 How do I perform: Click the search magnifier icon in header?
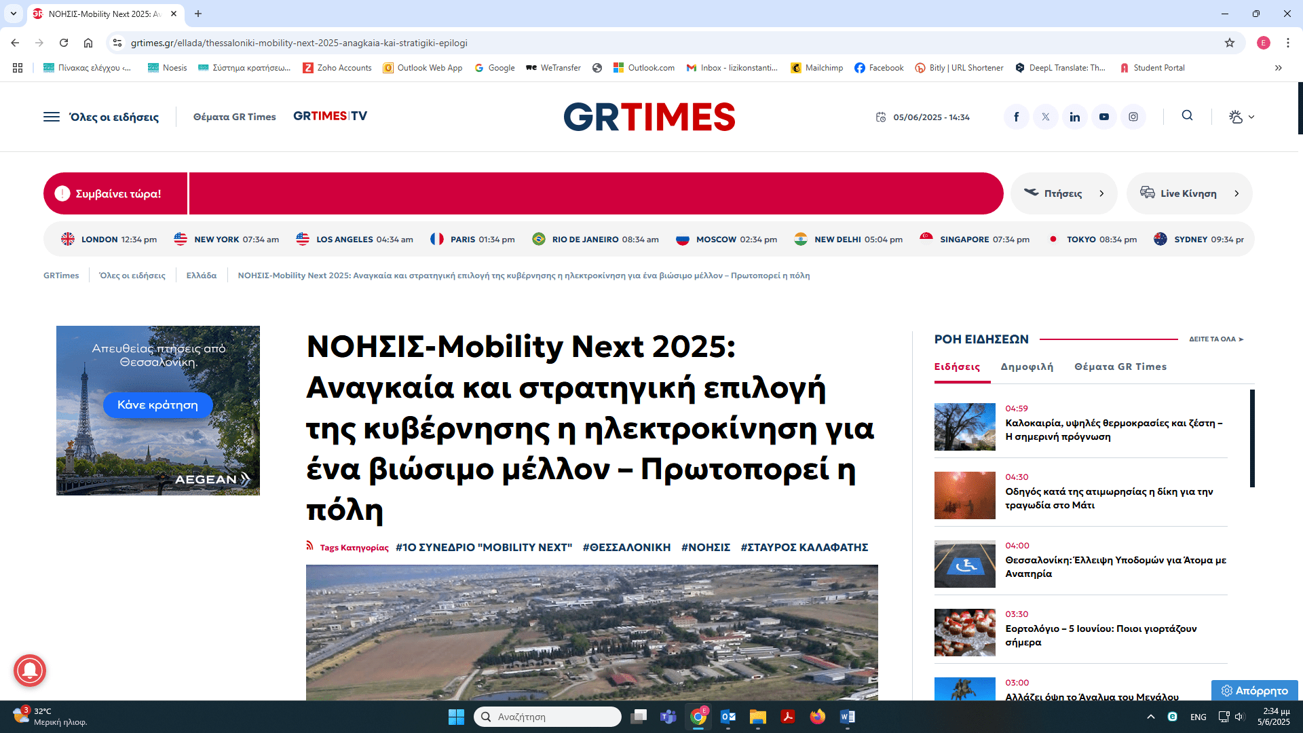[x=1187, y=116]
